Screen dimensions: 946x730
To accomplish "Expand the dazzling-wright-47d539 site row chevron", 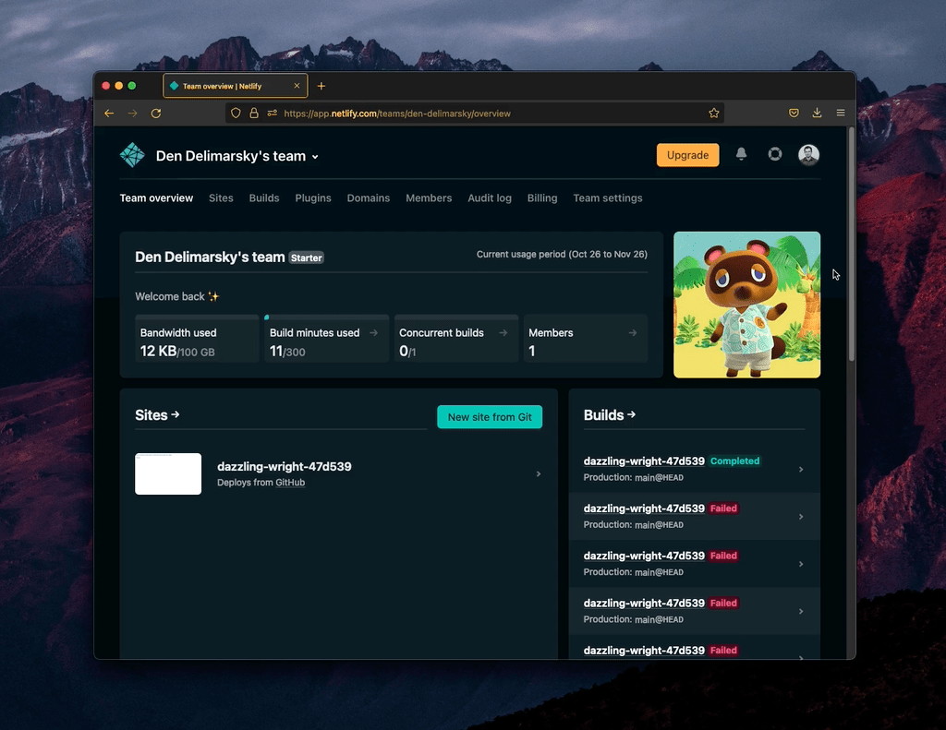I will pos(539,474).
